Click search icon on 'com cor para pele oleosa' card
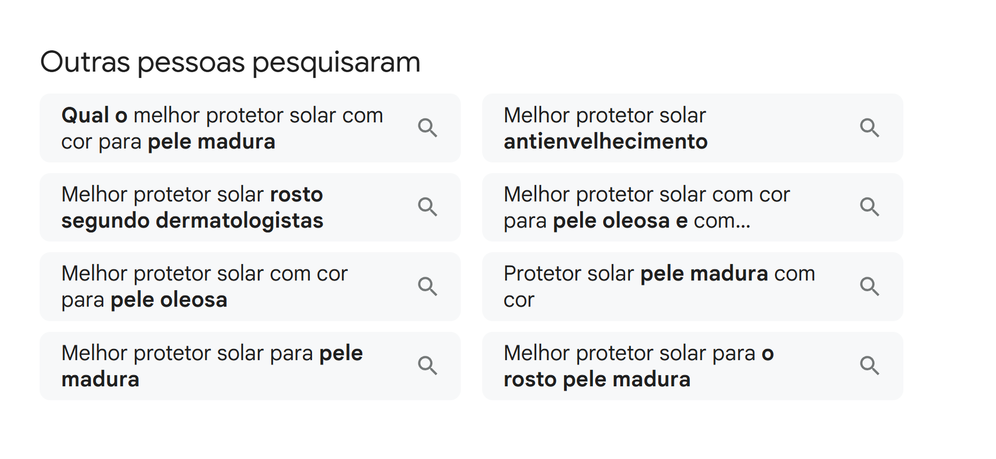This screenshot has height=459, width=996. [x=427, y=286]
